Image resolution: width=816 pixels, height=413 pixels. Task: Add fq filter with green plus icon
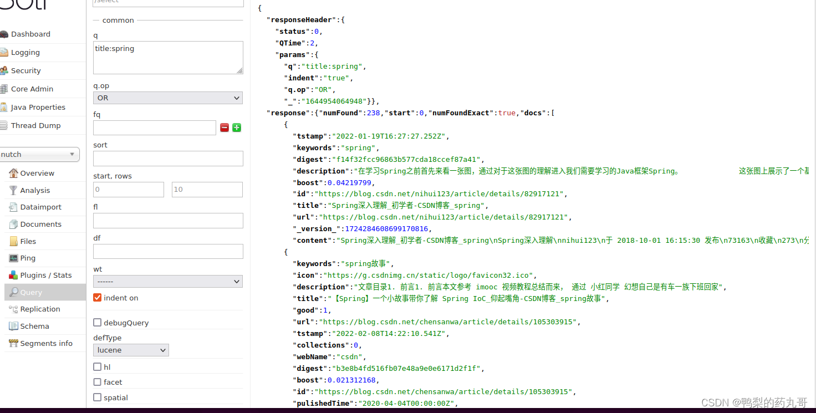point(237,128)
